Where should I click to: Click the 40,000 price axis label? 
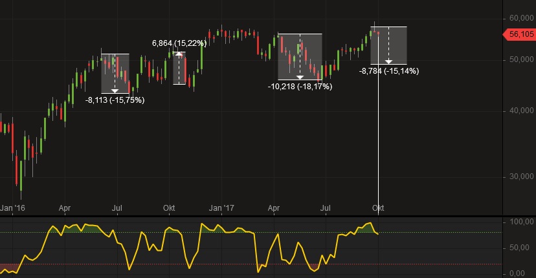tap(521, 111)
